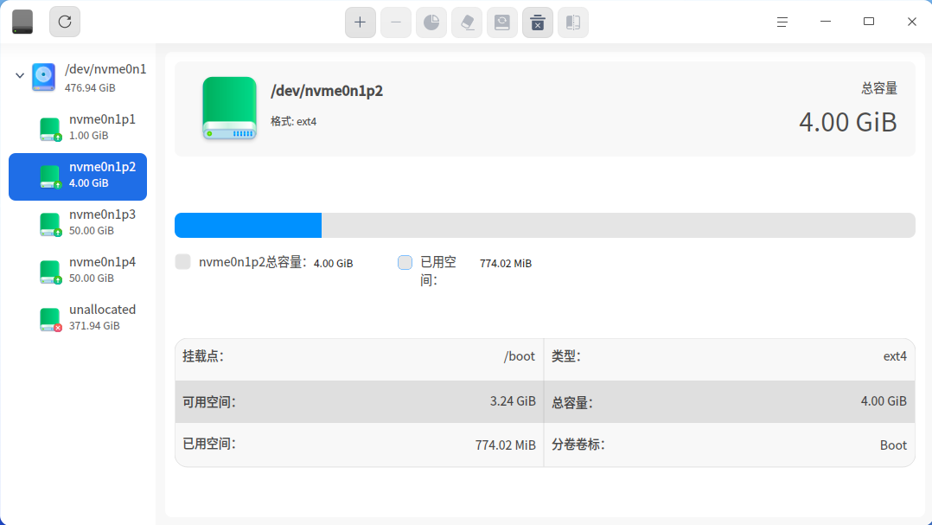Viewport: 932px width, 525px height.
Task: Click the disk manager app icon
Action: click(x=22, y=22)
